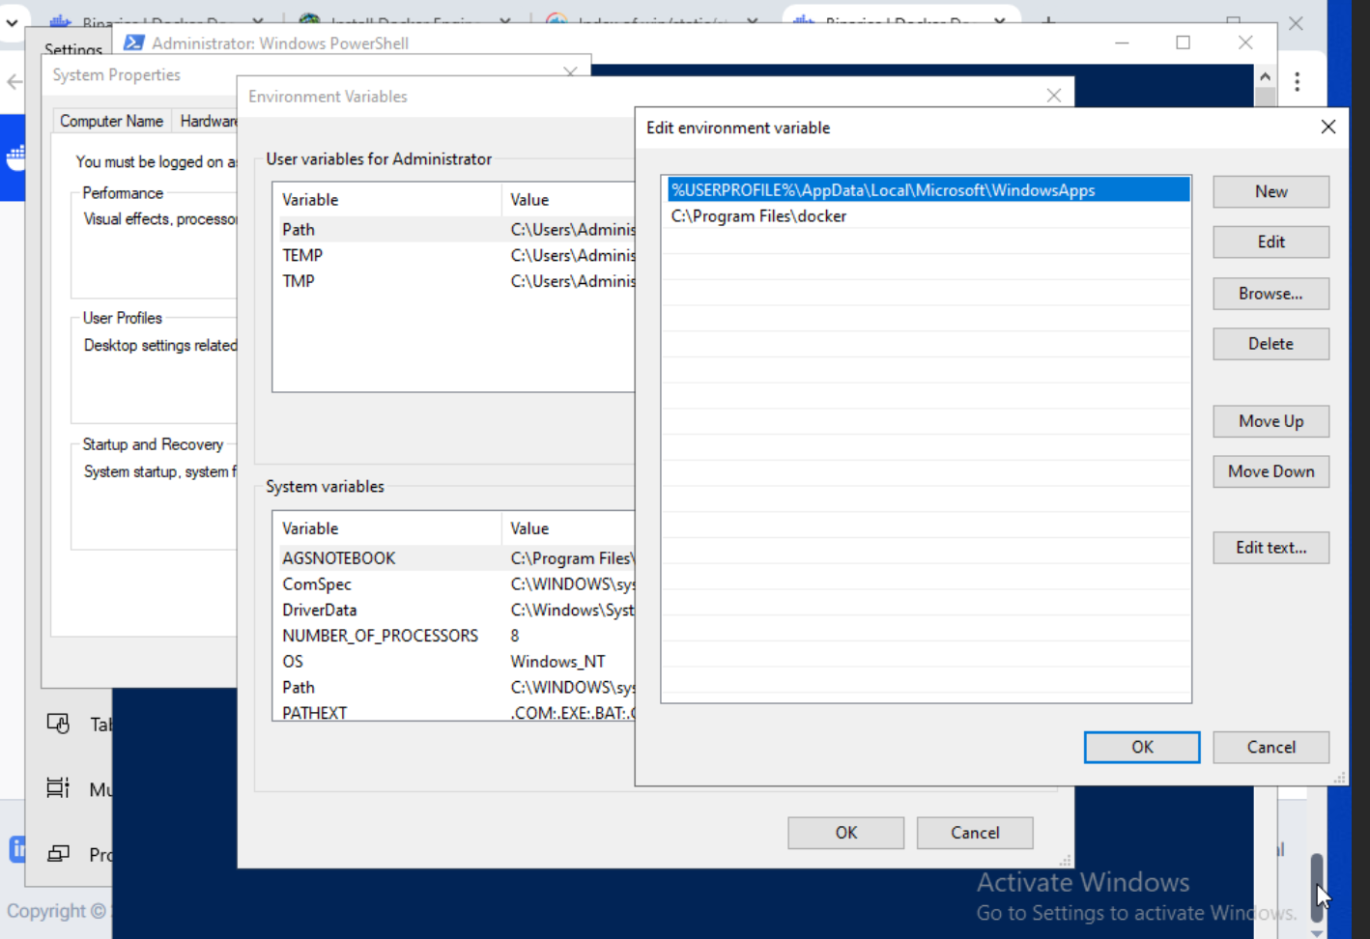Confirm with OK in Edit environment variable dialog
Screen dimensions: 1370x939
click(x=1142, y=747)
